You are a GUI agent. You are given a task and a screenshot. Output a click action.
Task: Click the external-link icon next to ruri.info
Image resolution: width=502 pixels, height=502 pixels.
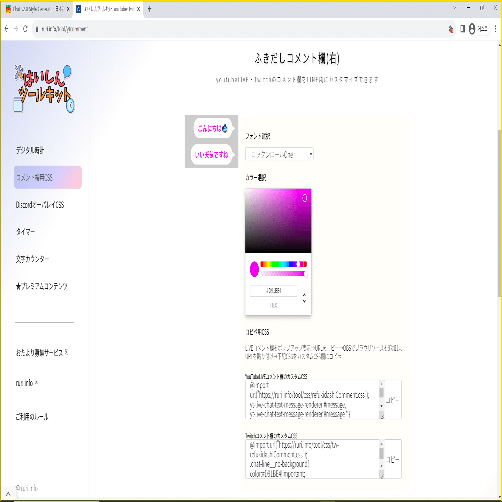click(x=37, y=381)
